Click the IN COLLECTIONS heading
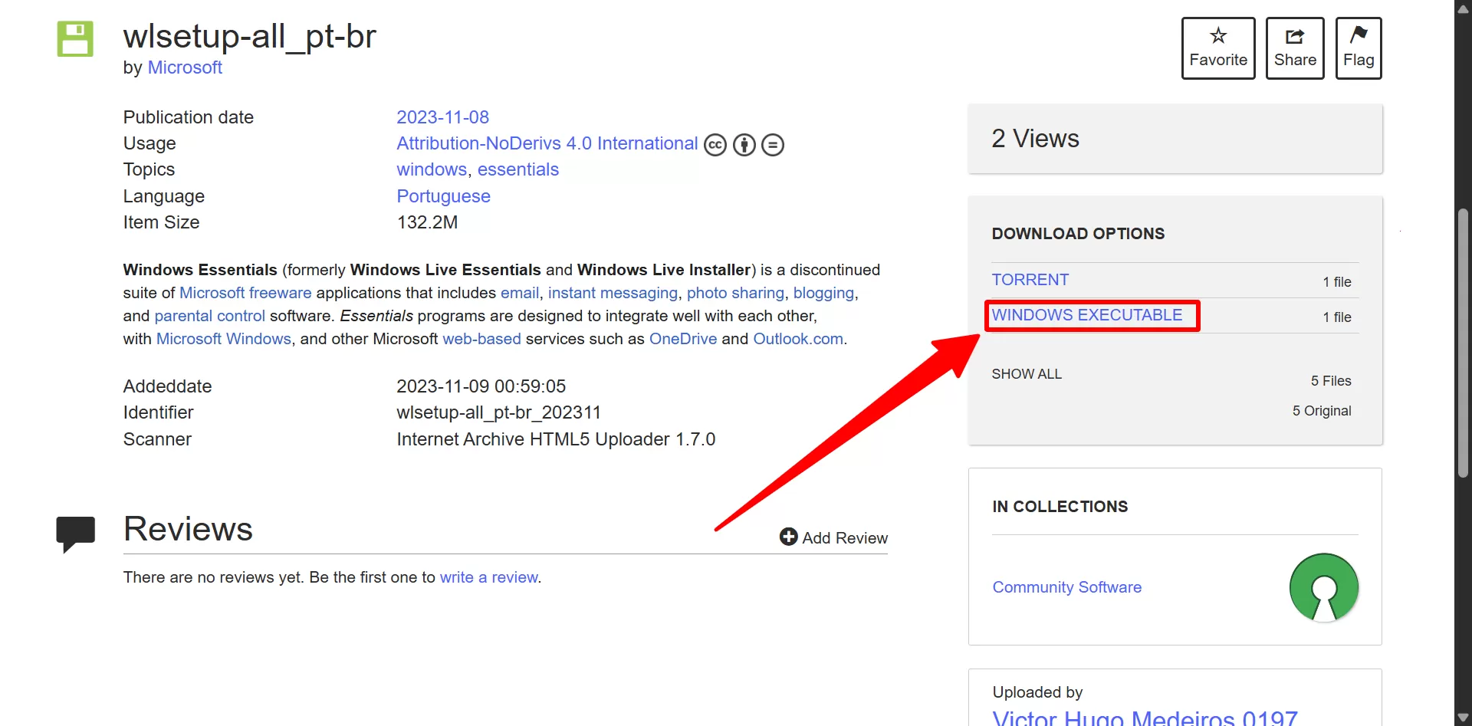Viewport: 1472px width, 726px height. (x=1060, y=507)
